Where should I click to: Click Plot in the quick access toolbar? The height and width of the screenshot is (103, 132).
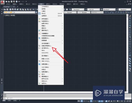point(17,2)
